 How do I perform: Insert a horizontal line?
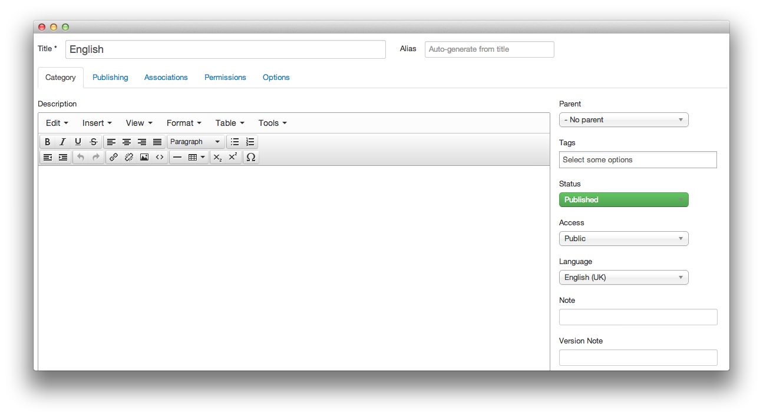tap(177, 157)
